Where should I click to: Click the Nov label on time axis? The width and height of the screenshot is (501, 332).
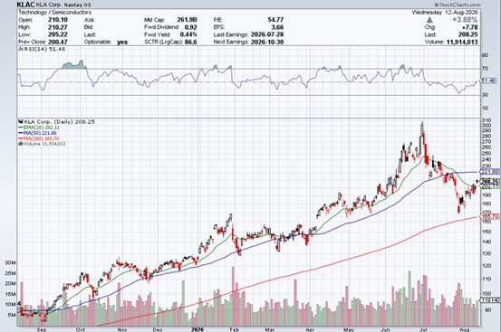point(122,329)
